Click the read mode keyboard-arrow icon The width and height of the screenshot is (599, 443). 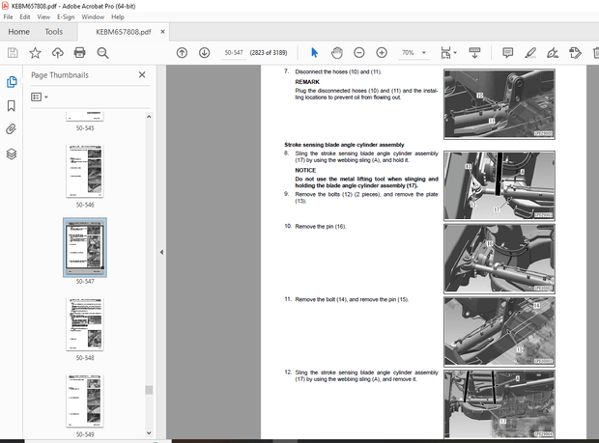click(474, 53)
